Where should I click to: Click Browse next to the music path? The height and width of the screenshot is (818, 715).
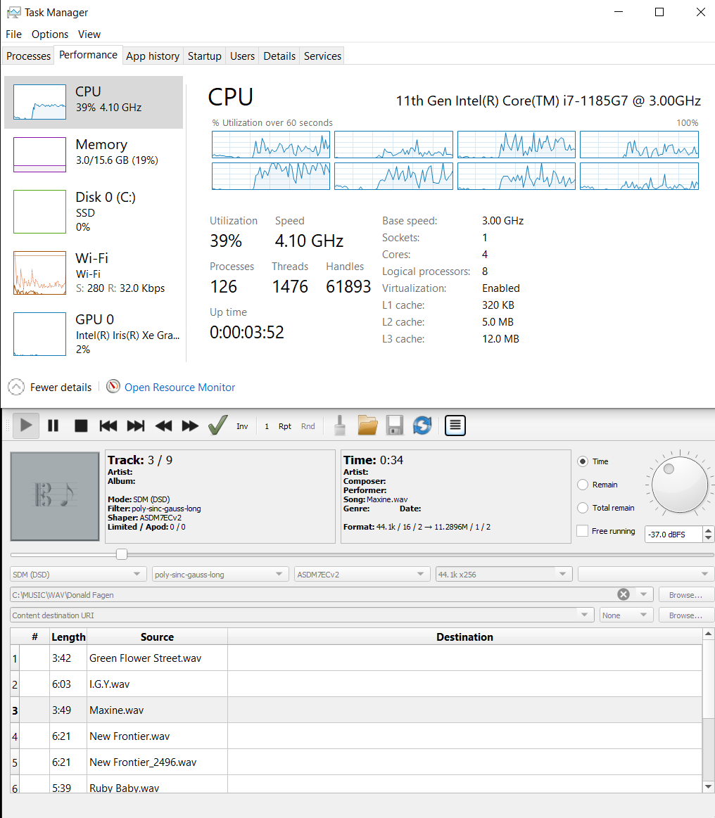tap(685, 595)
